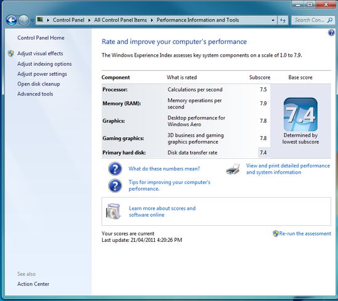Expand arrow after Control Panel breadcrumb
Screen dimensions: 338x301
coord(89,20)
